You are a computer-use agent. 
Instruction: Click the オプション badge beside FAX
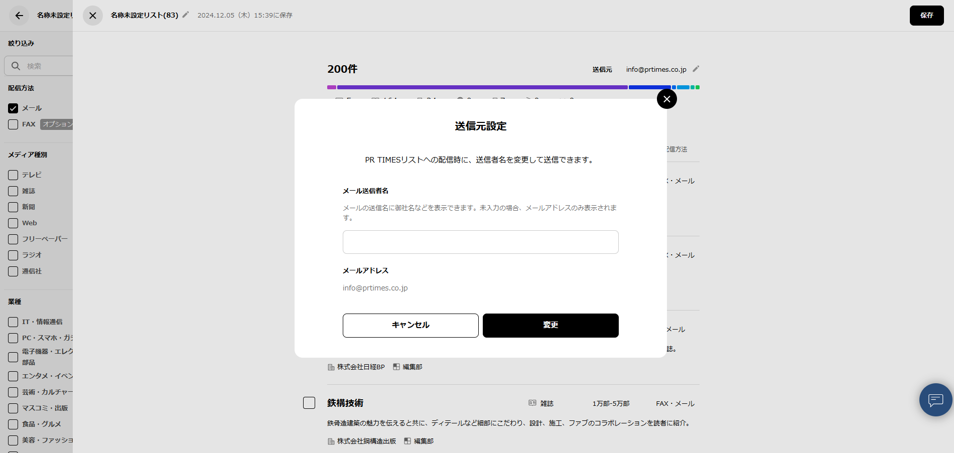57,124
